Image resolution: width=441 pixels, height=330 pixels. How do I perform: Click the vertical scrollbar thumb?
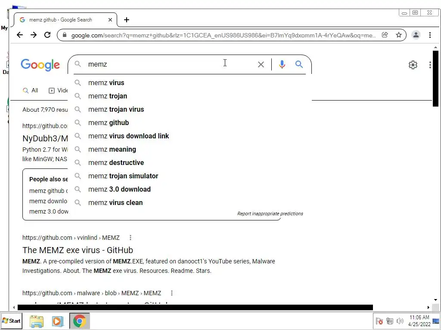tap(435, 79)
